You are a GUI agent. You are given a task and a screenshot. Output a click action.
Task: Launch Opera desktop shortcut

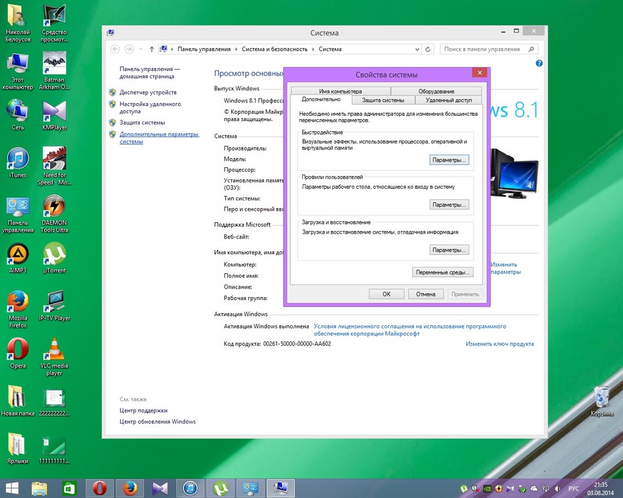(x=17, y=353)
